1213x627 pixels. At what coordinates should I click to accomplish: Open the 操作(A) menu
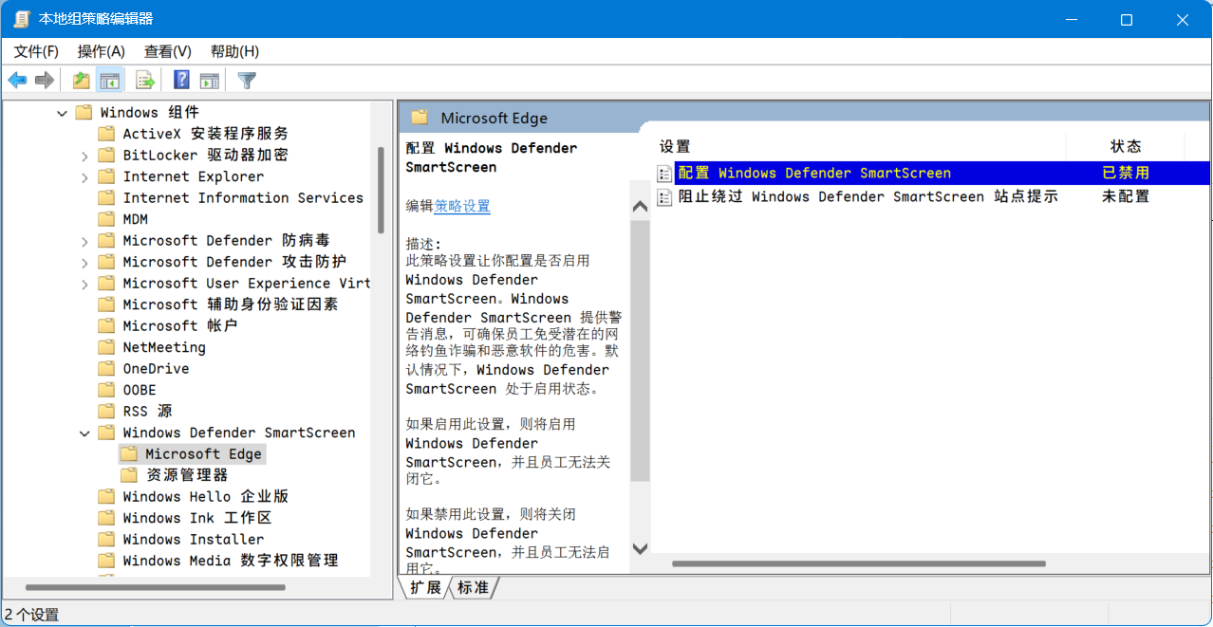tap(102, 51)
